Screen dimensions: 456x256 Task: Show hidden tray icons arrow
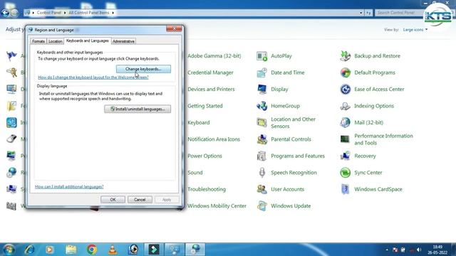(387, 250)
